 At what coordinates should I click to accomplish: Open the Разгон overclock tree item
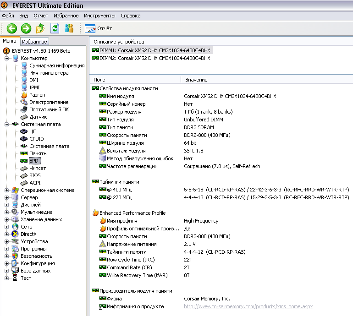(x=37, y=95)
